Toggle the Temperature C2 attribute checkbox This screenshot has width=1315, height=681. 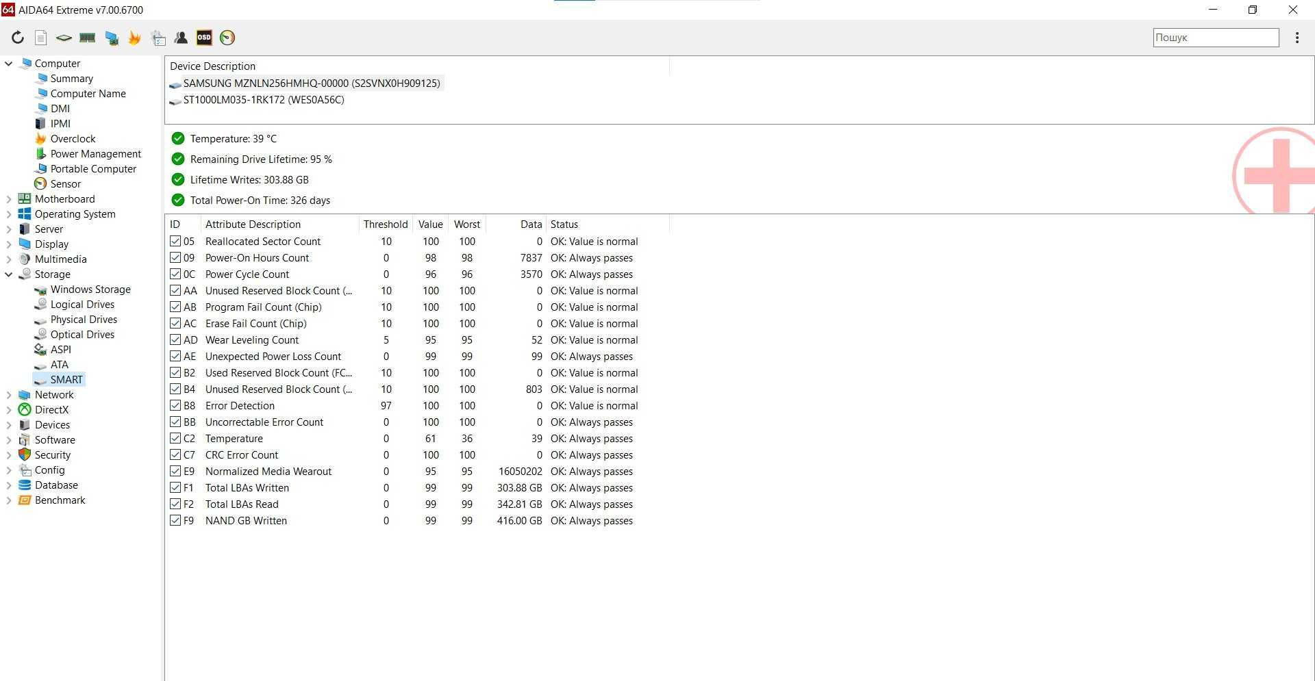175,438
